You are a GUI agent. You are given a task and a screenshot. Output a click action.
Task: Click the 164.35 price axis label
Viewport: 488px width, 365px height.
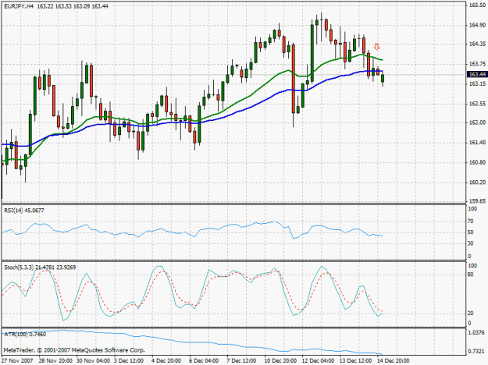point(477,44)
